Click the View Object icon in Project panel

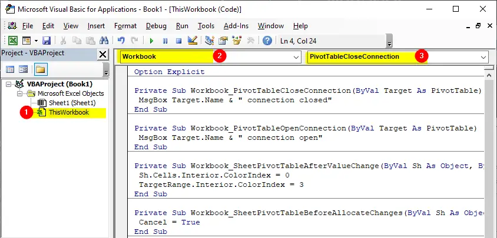[x=23, y=69]
